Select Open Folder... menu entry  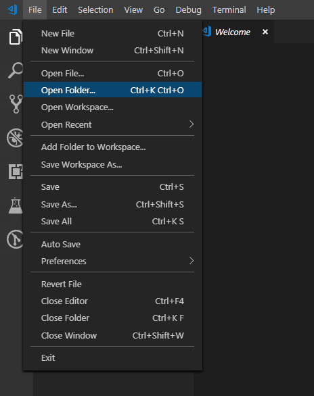click(x=112, y=90)
